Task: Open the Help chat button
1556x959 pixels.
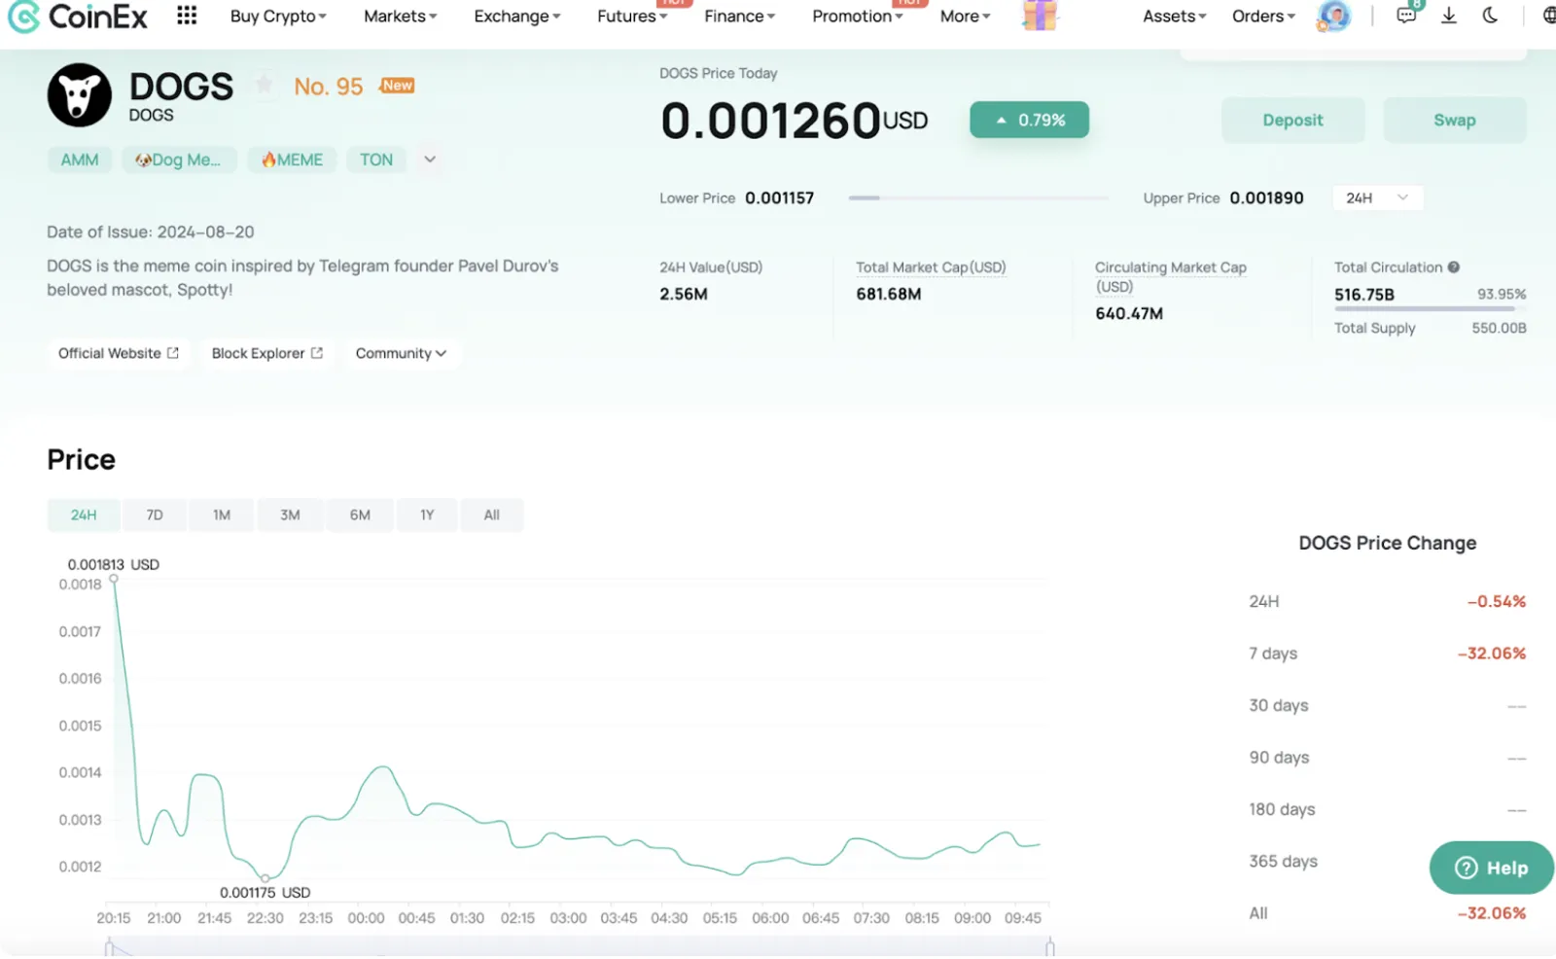Action: click(1492, 868)
